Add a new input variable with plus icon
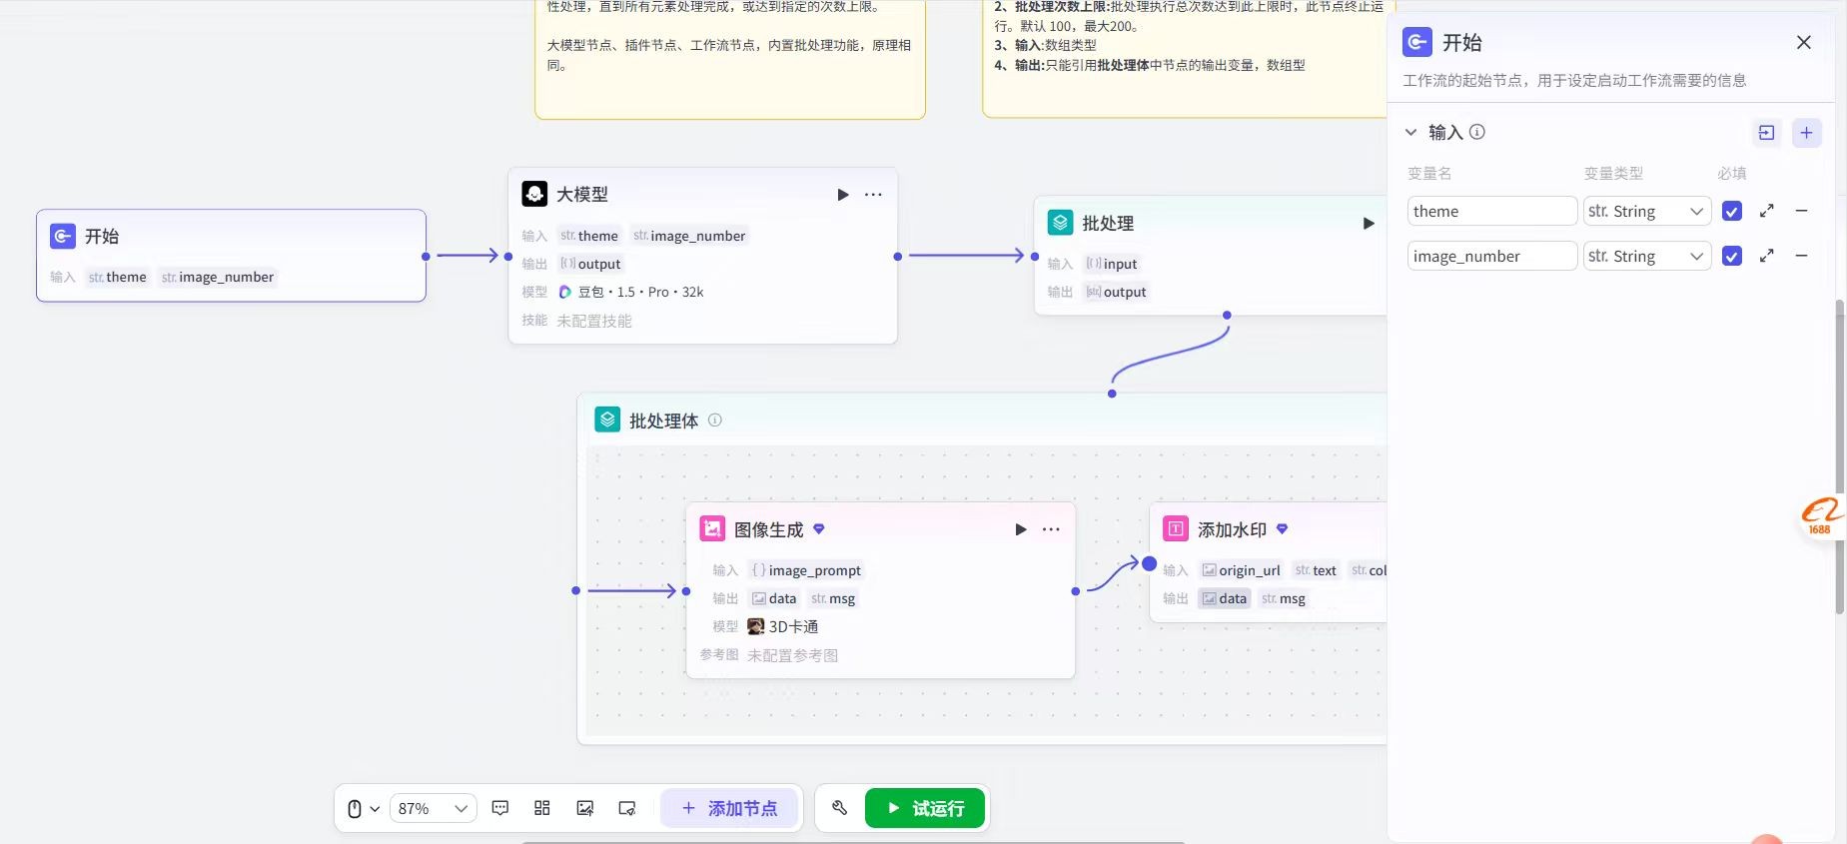 coord(1806,133)
